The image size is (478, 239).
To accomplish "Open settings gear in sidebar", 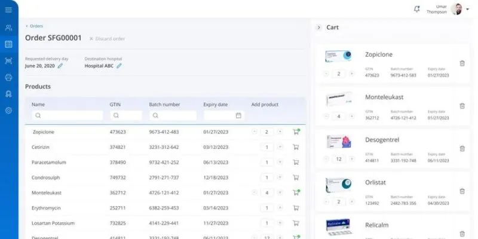I will (8, 111).
